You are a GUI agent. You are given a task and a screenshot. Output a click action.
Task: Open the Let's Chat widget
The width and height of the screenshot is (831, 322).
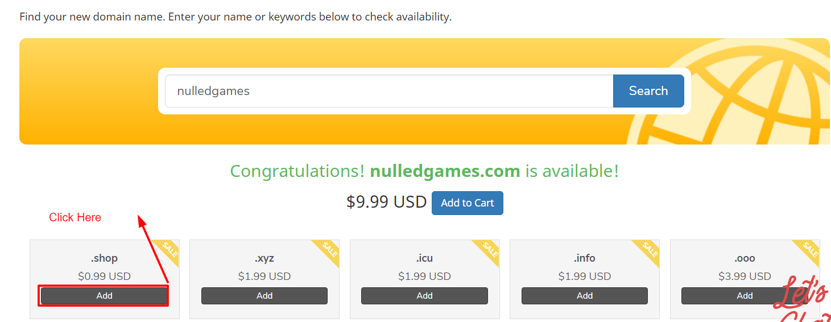click(808, 302)
